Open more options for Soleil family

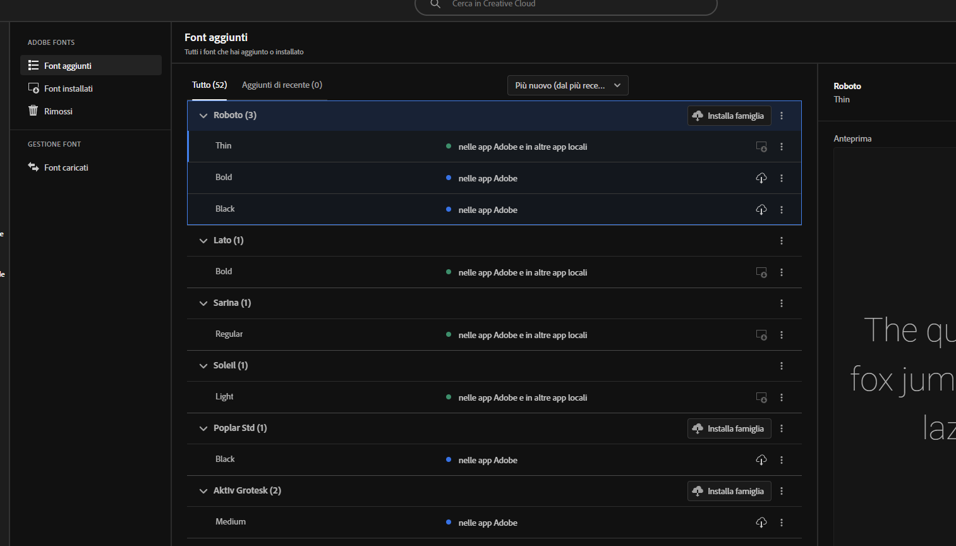pyautogui.click(x=782, y=366)
